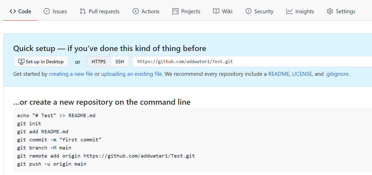Open the README link
The height and width of the screenshot is (175, 372).
(x=279, y=74)
